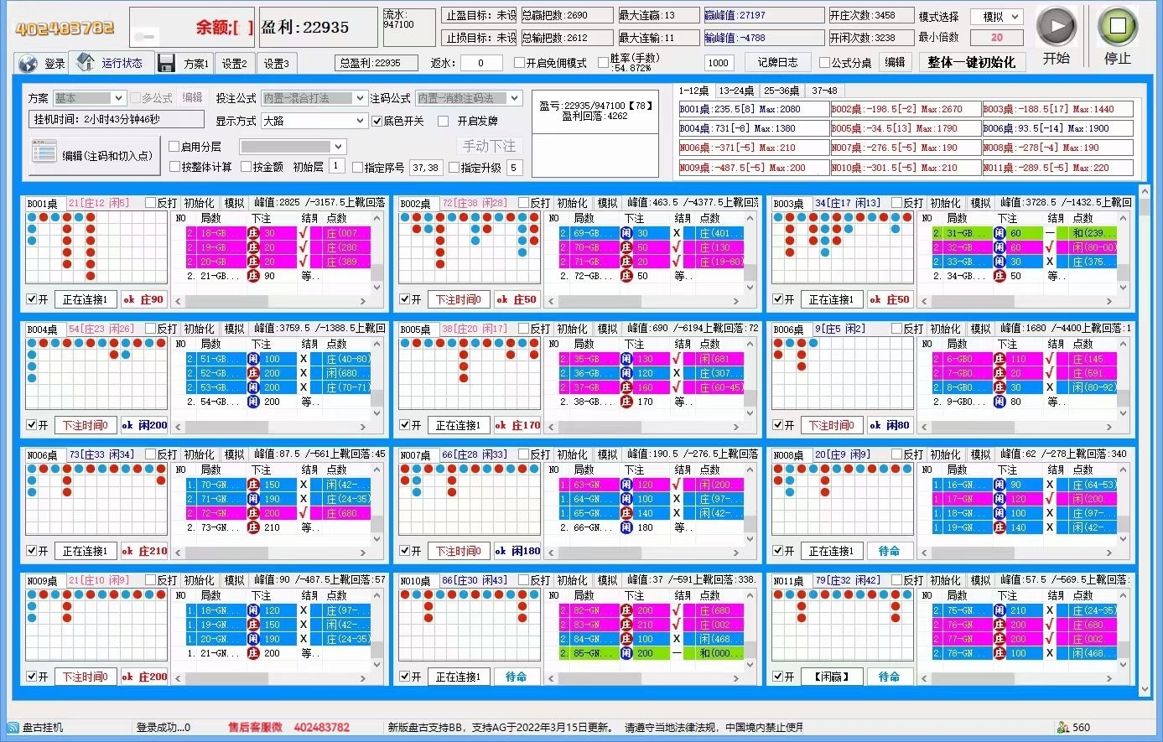Check the 启用分层 option
Image resolution: width=1163 pixels, height=742 pixels.
pyautogui.click(x=174, y=146)
